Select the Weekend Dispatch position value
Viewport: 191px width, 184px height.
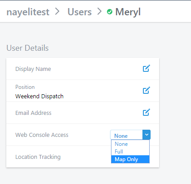[40, 96]
